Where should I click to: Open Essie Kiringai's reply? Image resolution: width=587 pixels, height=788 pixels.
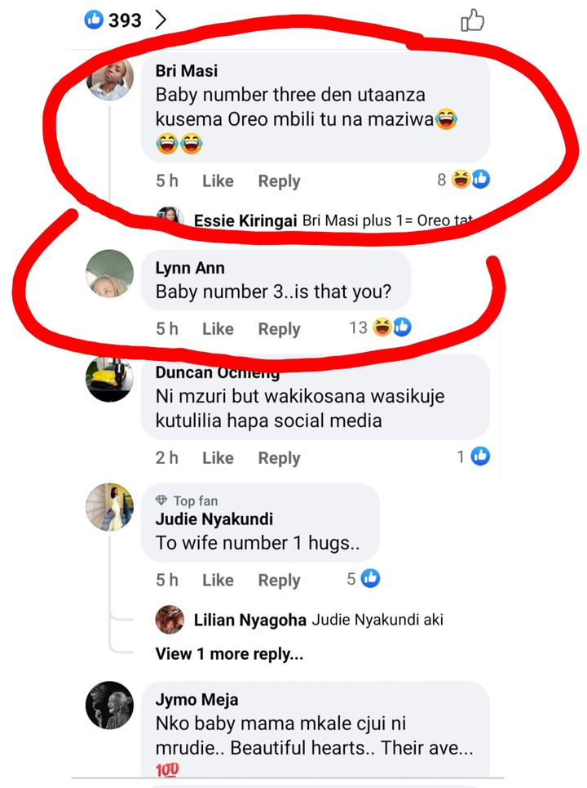(333, 220)
